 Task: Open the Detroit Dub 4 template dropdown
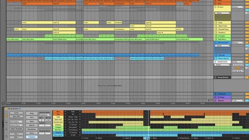[16, 125]
